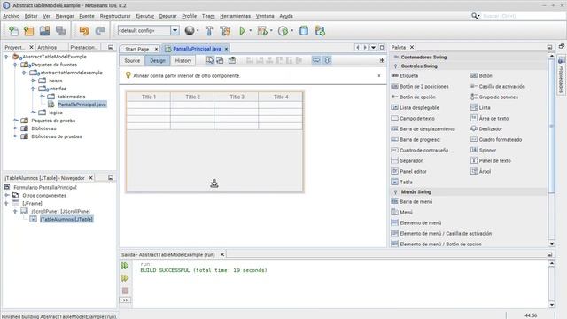The image size is (567, 319).
Task: Select jScrollPane1 in Navegador
Action: (60, 211)
